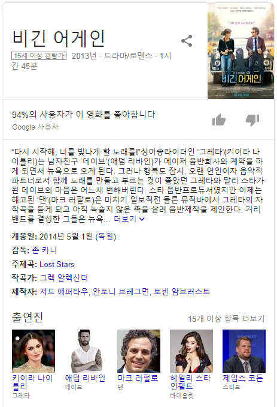This screenshot has width=277, height=407.
Task: Open the 마크 러펄로 name link
Action: click(x=138, y=378)
